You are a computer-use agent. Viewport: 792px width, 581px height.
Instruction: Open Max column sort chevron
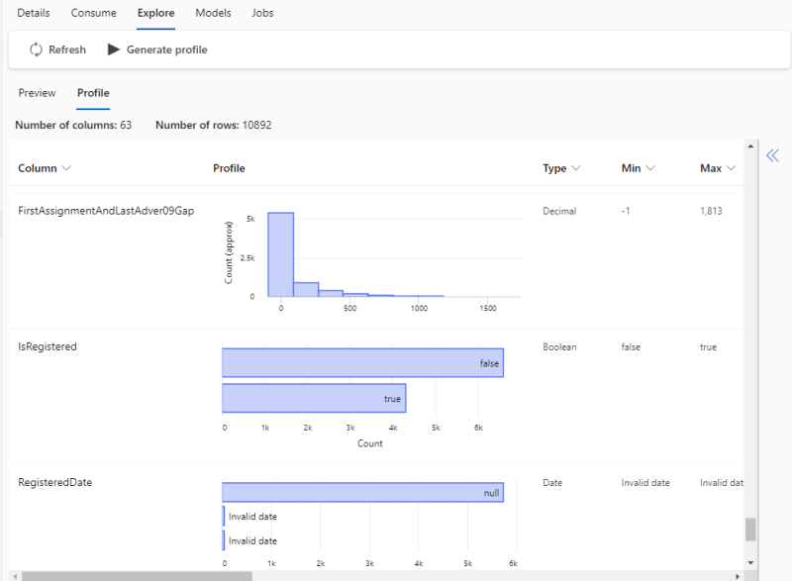tap(731, 168)
